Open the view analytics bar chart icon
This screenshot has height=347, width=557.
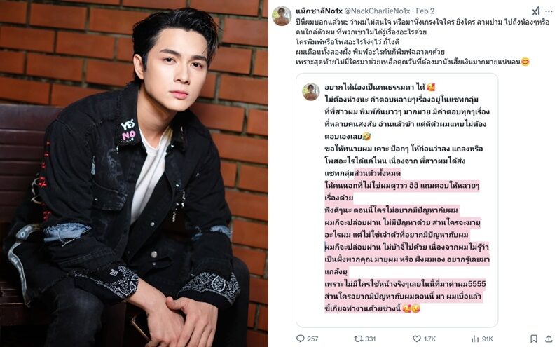click(x=475, y=339)
